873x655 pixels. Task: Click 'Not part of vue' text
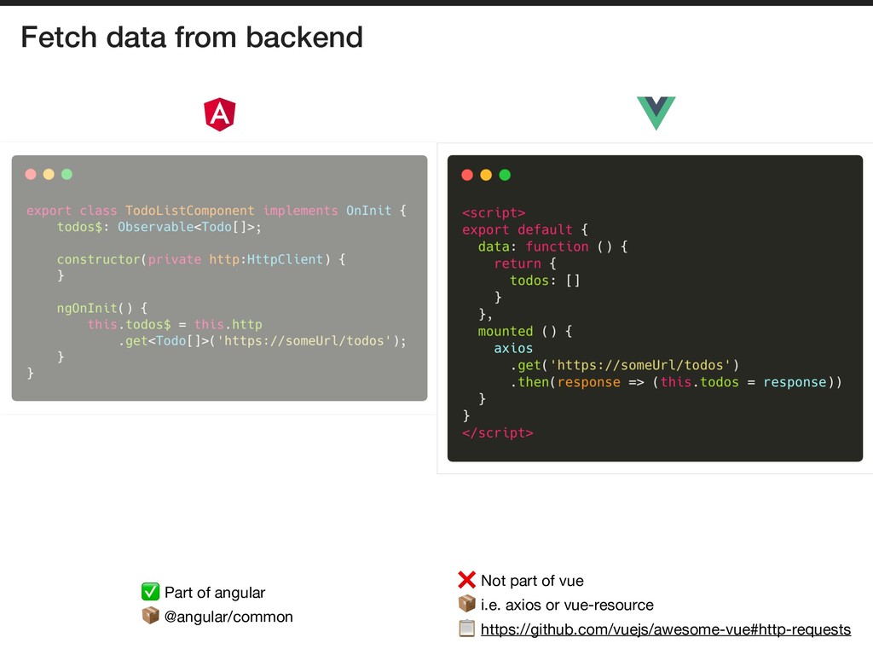tap(532, 581)
